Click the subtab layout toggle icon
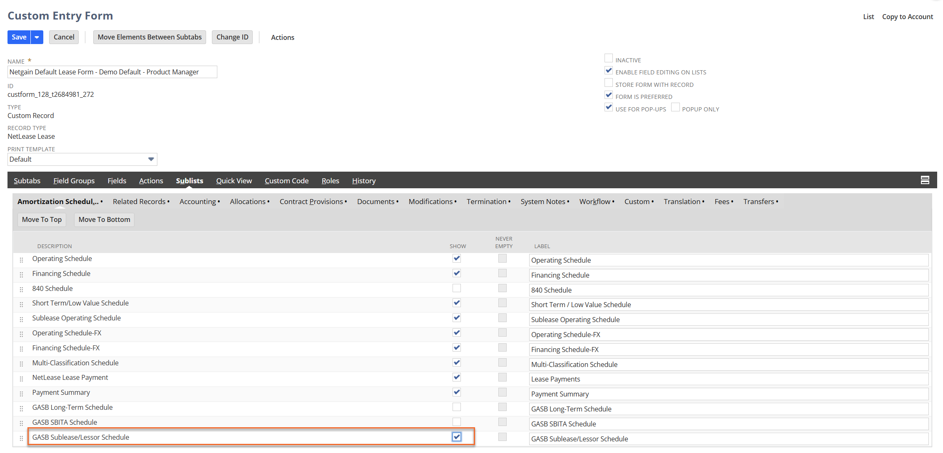The image size is (943, 453). pos(925,180)
